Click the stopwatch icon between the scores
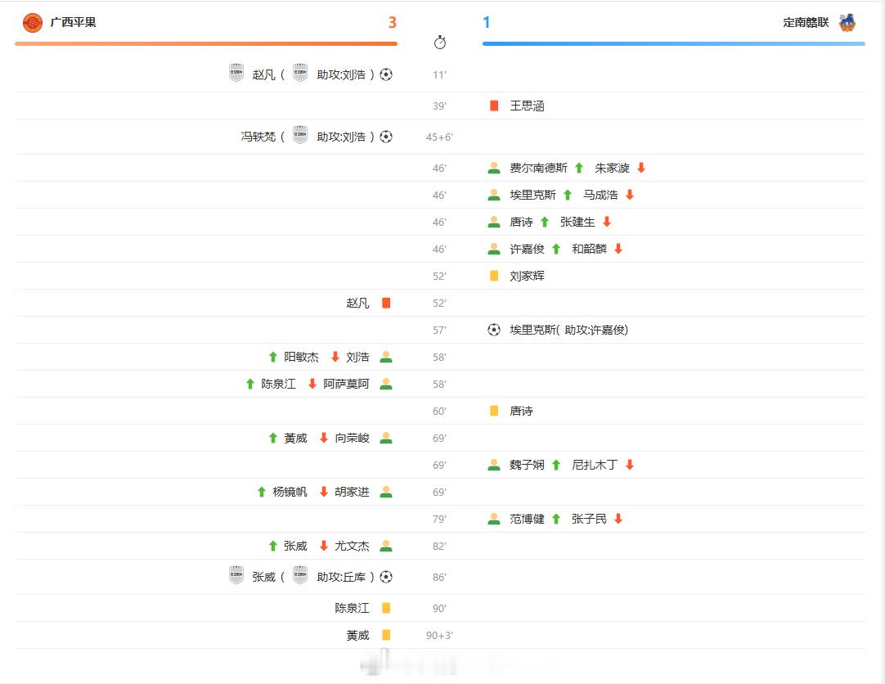Viewport: 885px width, 684px height. [x=442, y=43]
